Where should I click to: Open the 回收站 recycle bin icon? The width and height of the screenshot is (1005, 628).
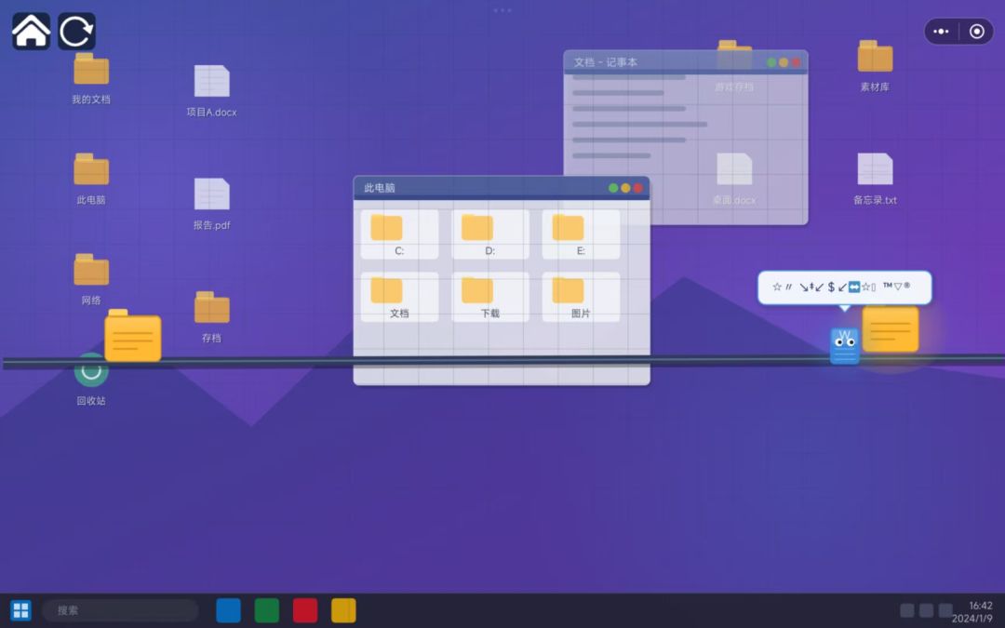[91, 379]
